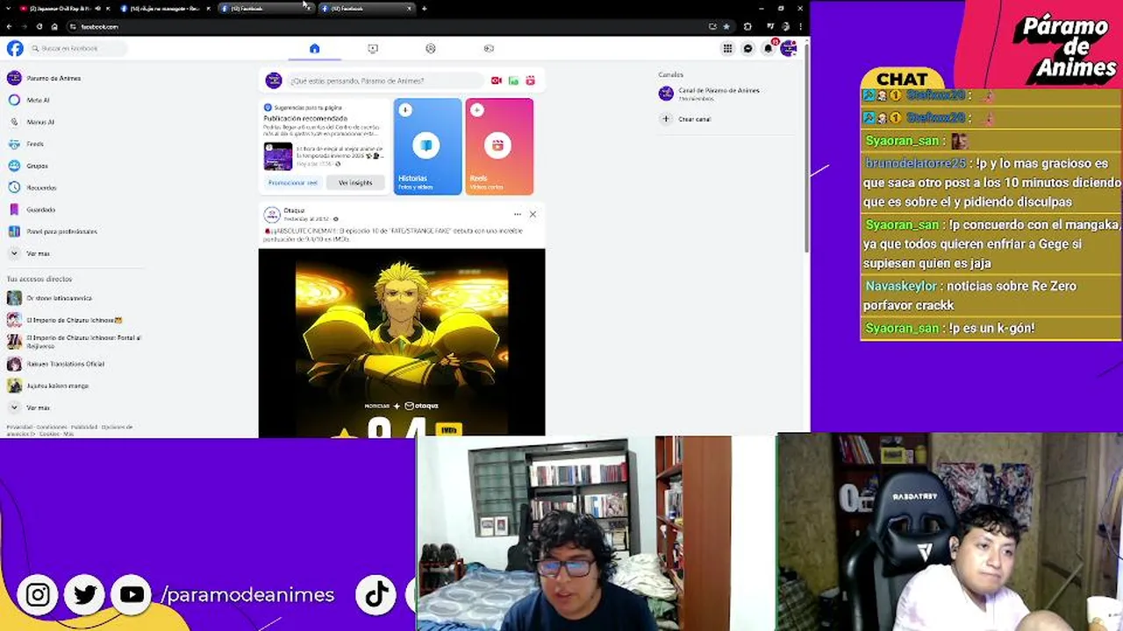Hide the Otaqua post with X

coord(533,214)
